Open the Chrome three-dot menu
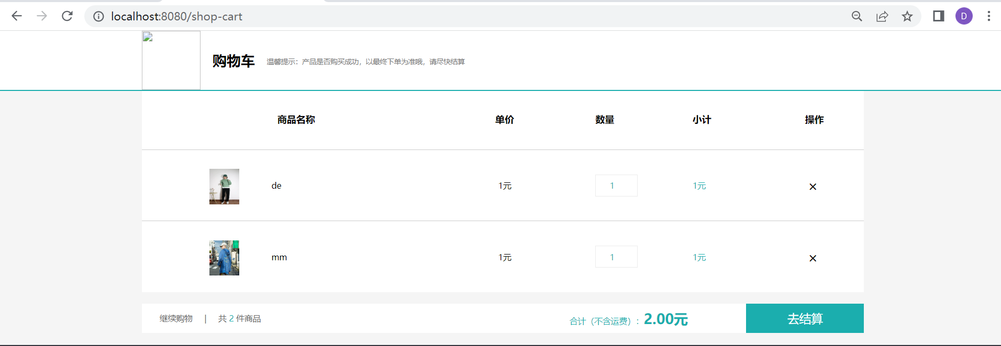Image resolution: width=1001 pixels, height=346 pixels. pyautogui.click(x=989, y=16)
